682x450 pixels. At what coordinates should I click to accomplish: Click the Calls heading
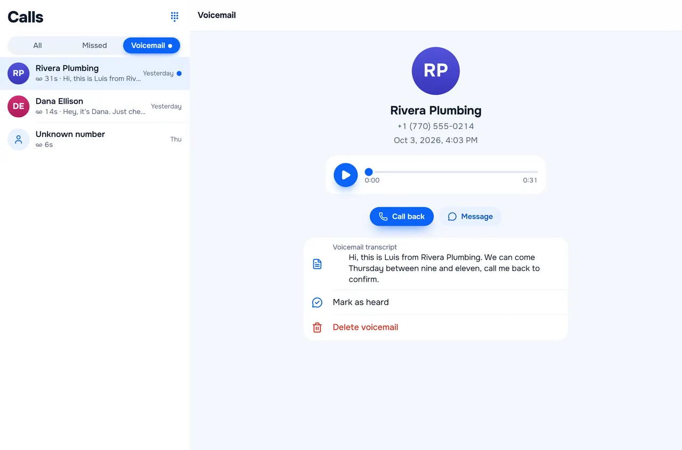pyautogui.click(x=26, y=17)
